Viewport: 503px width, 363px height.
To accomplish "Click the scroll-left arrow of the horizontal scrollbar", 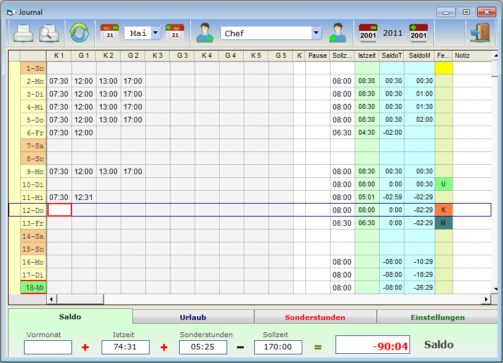I will pyautogui.click(x=51, y=299).
